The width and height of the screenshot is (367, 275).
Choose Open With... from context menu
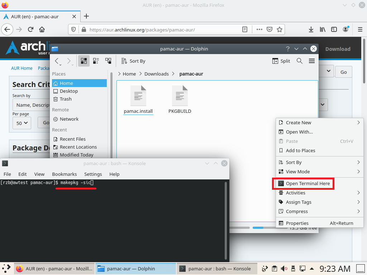(x=319, y=132)
